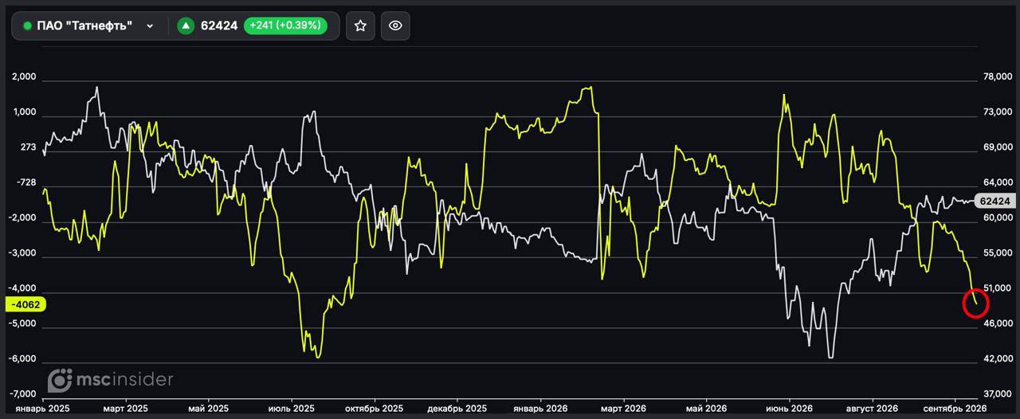
Task: Click the red circled chart endpoint
Action: coord(975,303)
